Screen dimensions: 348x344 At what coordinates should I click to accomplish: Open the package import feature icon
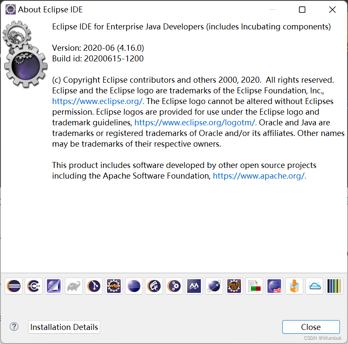click(x=294, y=286)
